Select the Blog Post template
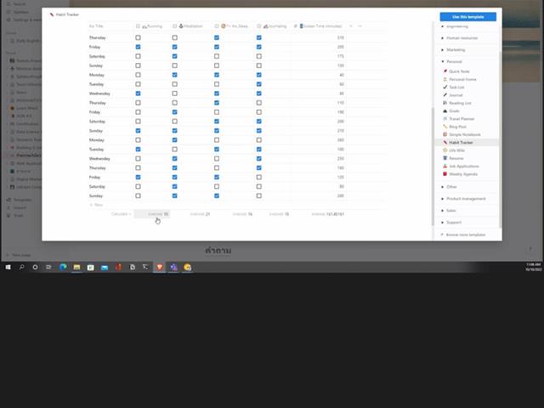 pos(457,127)
